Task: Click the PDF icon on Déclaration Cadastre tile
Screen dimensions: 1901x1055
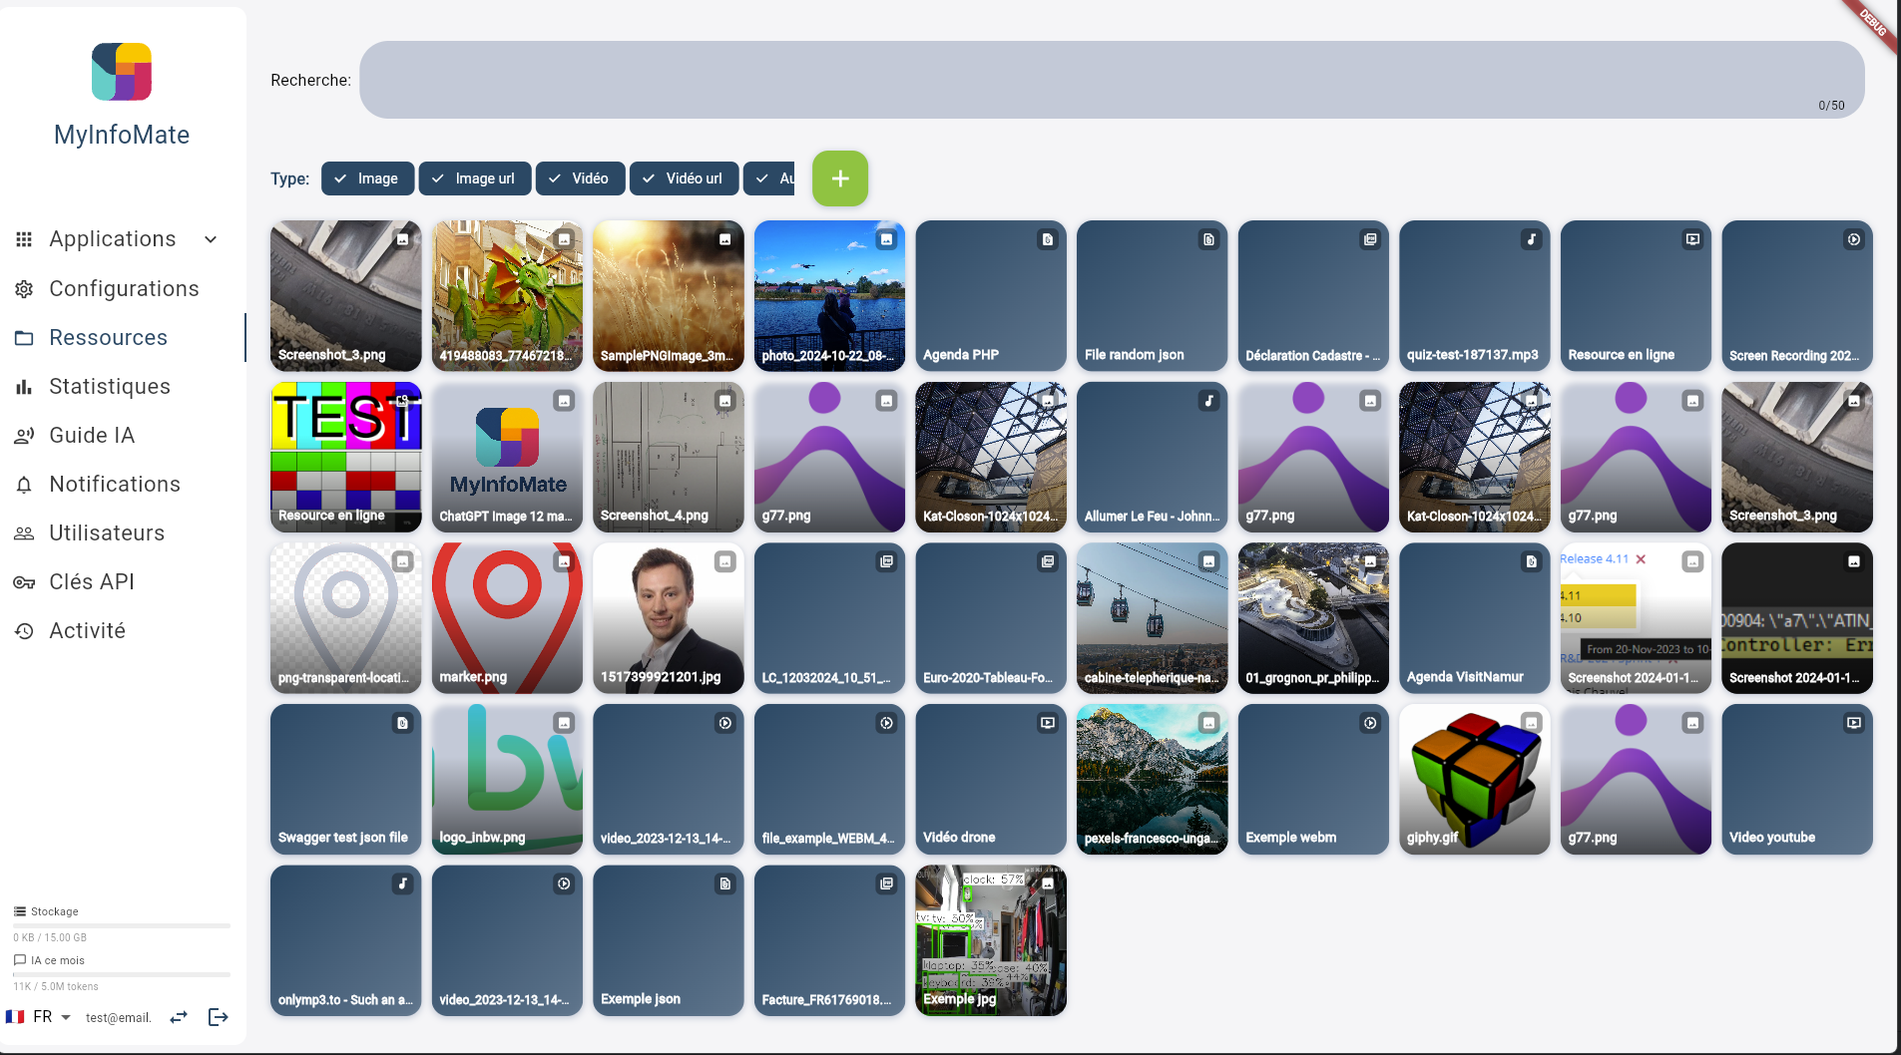Action: (x=1369, y=239)
